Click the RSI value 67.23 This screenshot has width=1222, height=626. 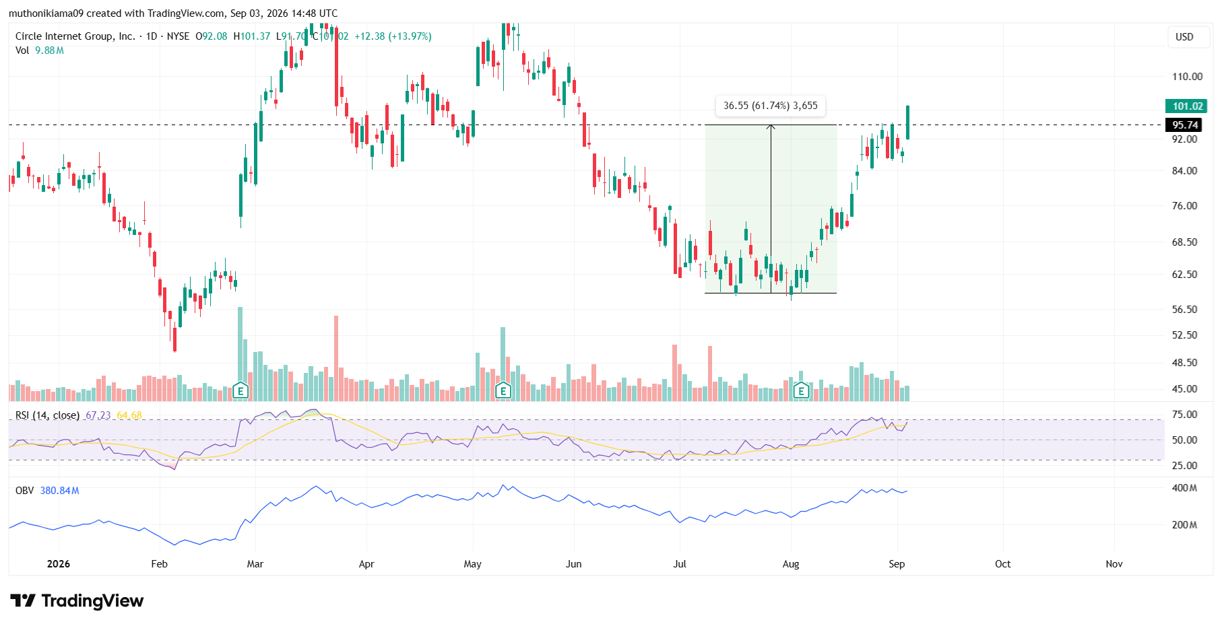[98, 415]
